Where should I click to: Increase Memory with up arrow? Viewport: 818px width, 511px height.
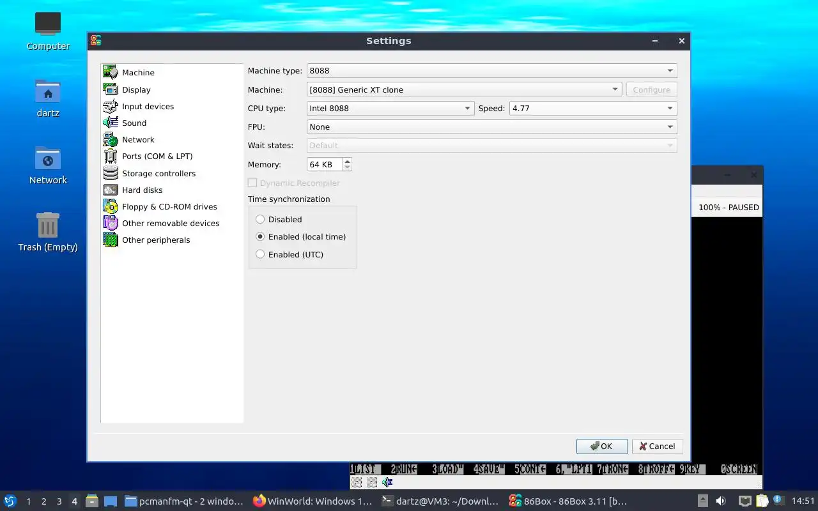(x=347, y=161)
